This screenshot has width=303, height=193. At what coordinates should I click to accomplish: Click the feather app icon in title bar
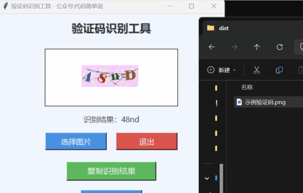[6, 6]
